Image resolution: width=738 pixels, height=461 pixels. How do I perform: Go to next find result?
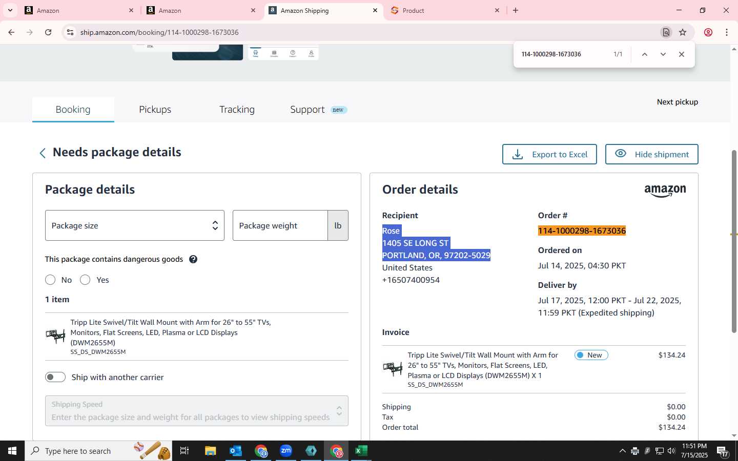663,54
